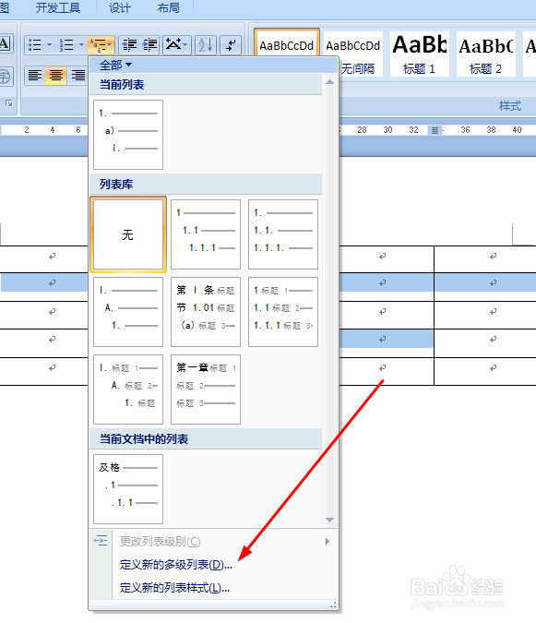Choose the 第I条 节1.01 heading list

pos(206,312)
